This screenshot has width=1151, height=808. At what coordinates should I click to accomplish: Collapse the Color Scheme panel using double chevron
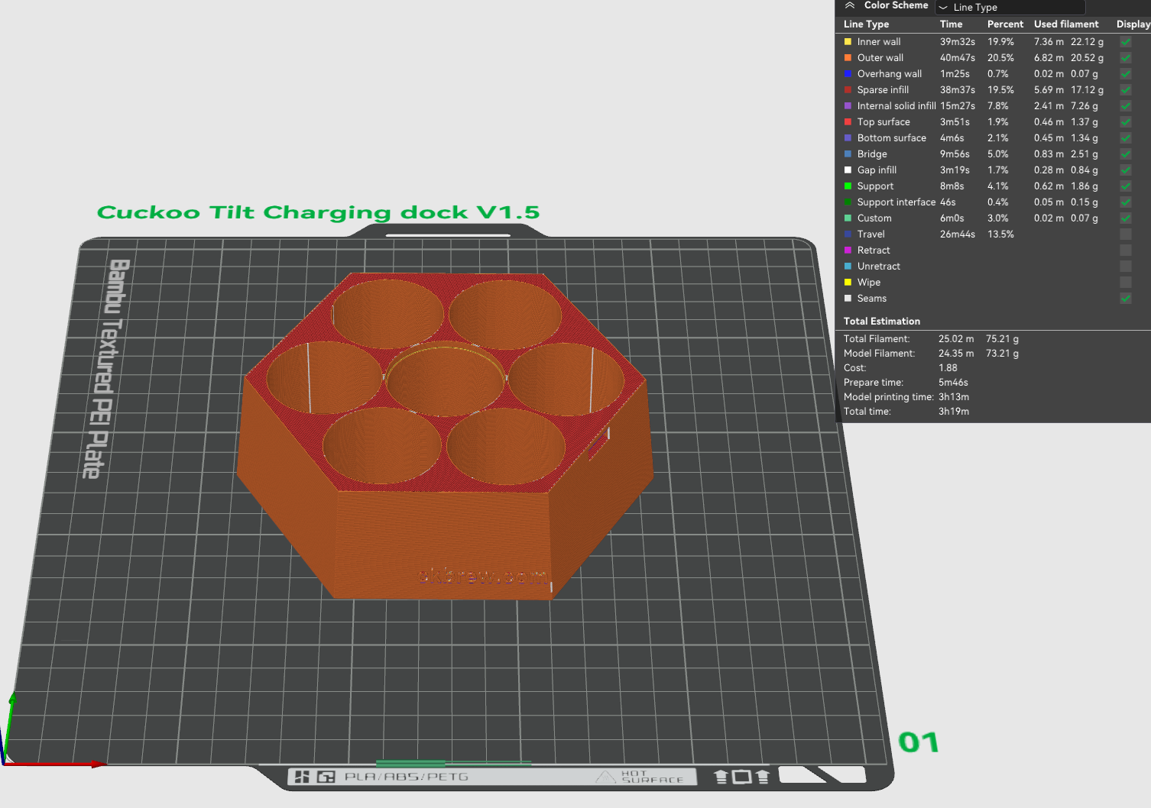pyautogui.click(x=849, y=5)
